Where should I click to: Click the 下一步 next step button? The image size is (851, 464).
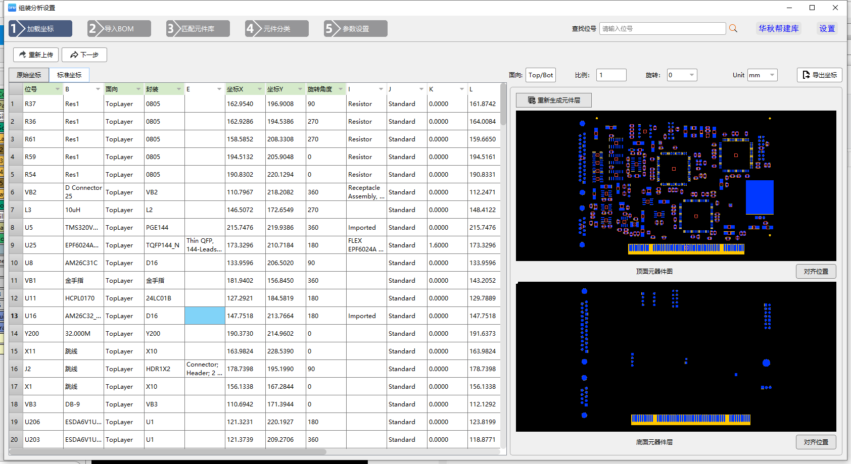[x=84, y=55]
